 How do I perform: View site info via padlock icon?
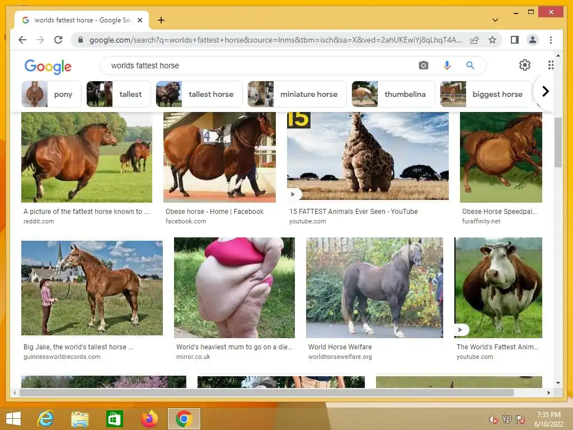81,40
